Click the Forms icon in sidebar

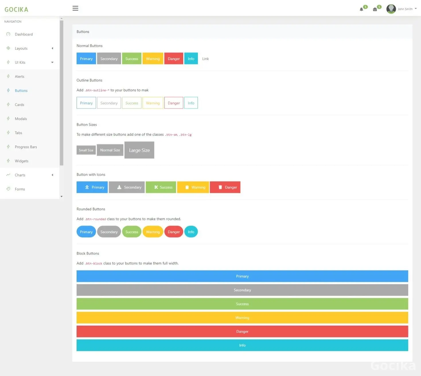pos(8,189)
